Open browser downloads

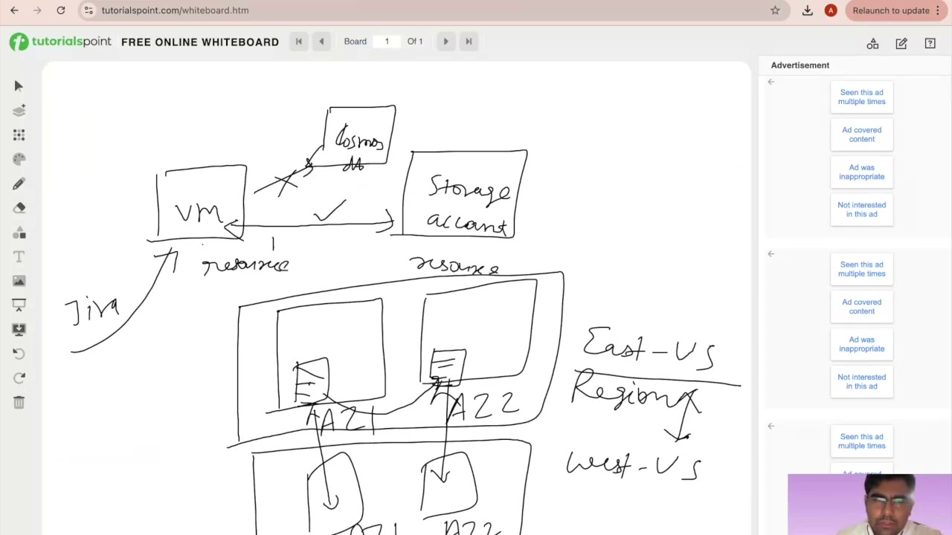click(x=807, y=10)
